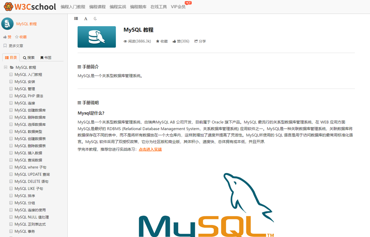370x237 pixels.
Task: Open VIP会员 with the HOT badge
Action: coord(178,7)
